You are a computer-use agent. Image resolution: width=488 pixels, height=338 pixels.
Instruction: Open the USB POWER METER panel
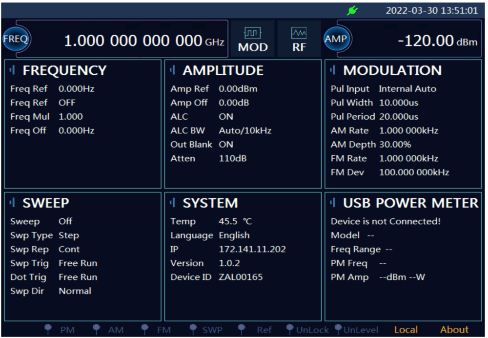click(410, 203)
